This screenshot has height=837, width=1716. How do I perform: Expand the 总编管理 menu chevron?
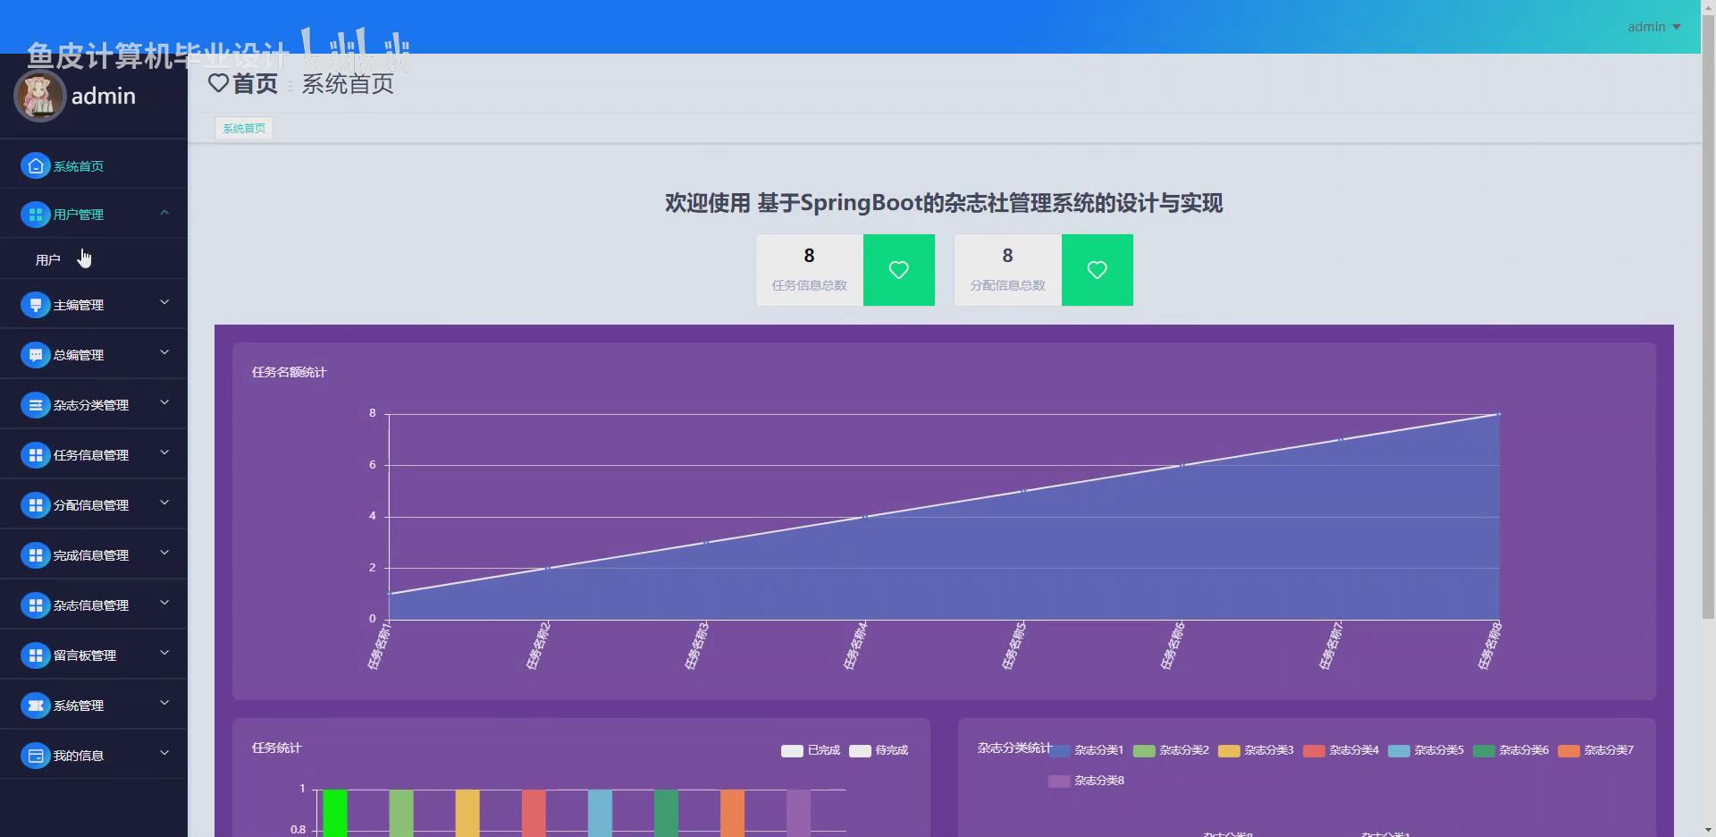point(164,353)
